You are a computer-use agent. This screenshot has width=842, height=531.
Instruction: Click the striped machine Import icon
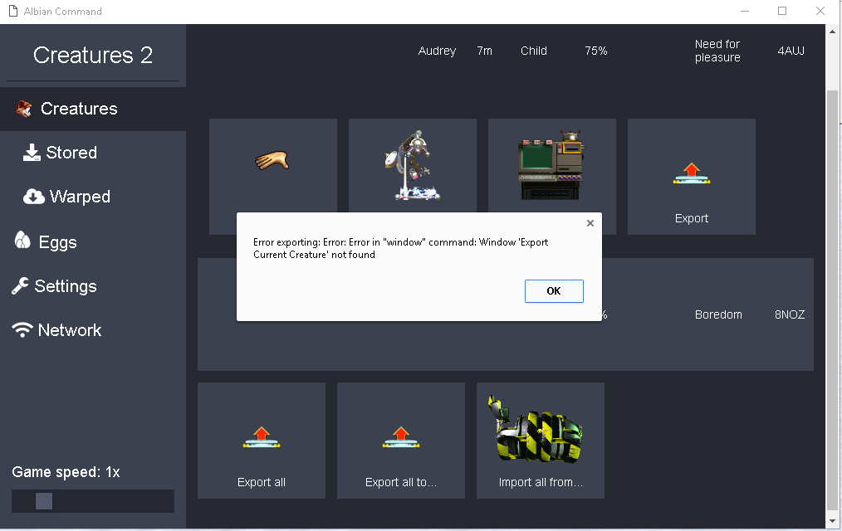[x=536, y=429]
